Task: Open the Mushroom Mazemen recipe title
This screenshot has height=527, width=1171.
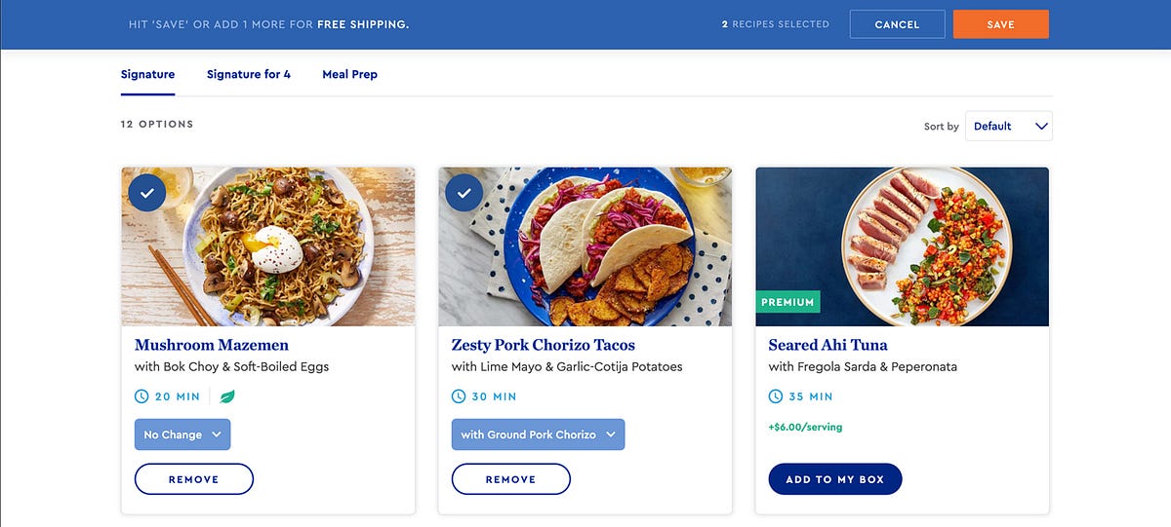Action: [x=212, y=345]
